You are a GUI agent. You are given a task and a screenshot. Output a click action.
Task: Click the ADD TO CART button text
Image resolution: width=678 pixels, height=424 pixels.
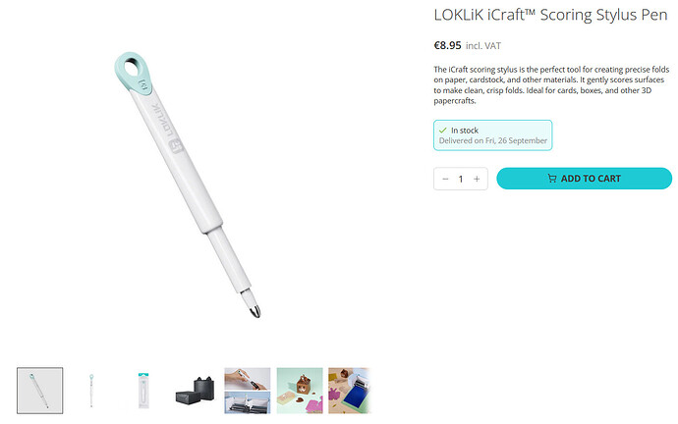tap(591, 179)
